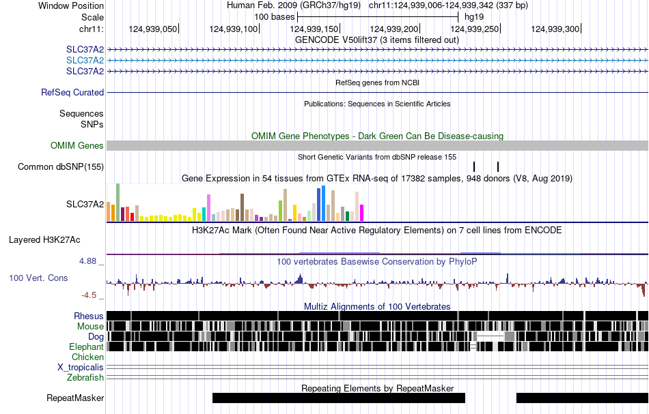Click the 124,939,050 ruler coordinate

(x=153, y=29)
